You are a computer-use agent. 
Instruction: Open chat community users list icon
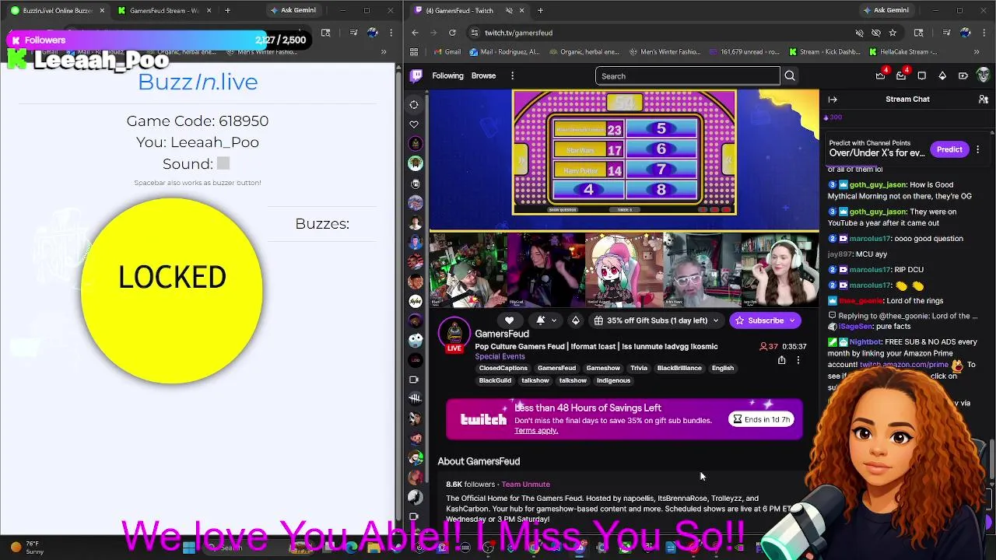pyautogui.click(x=983, y=99)
